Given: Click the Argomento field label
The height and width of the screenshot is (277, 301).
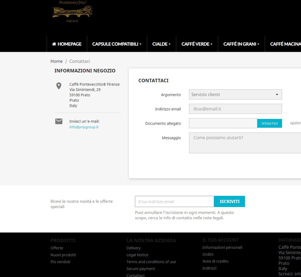Looking at the screenshot, I should [x=171, y=95].
